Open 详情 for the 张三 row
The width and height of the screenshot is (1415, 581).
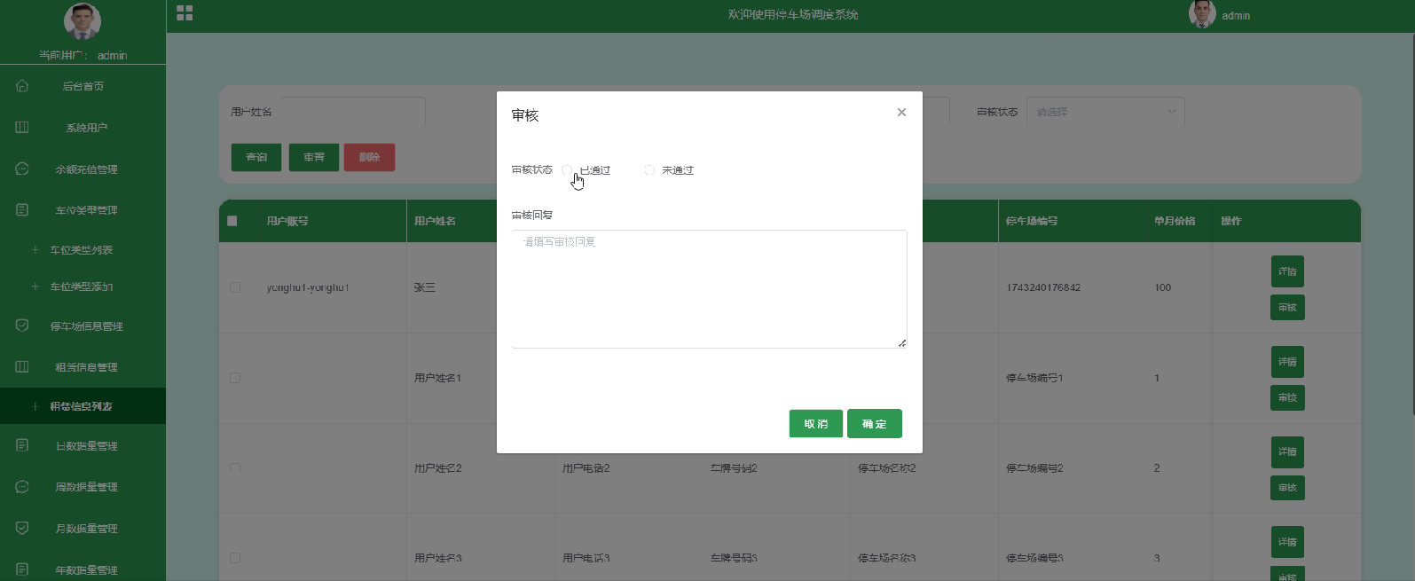(1287, 271)
